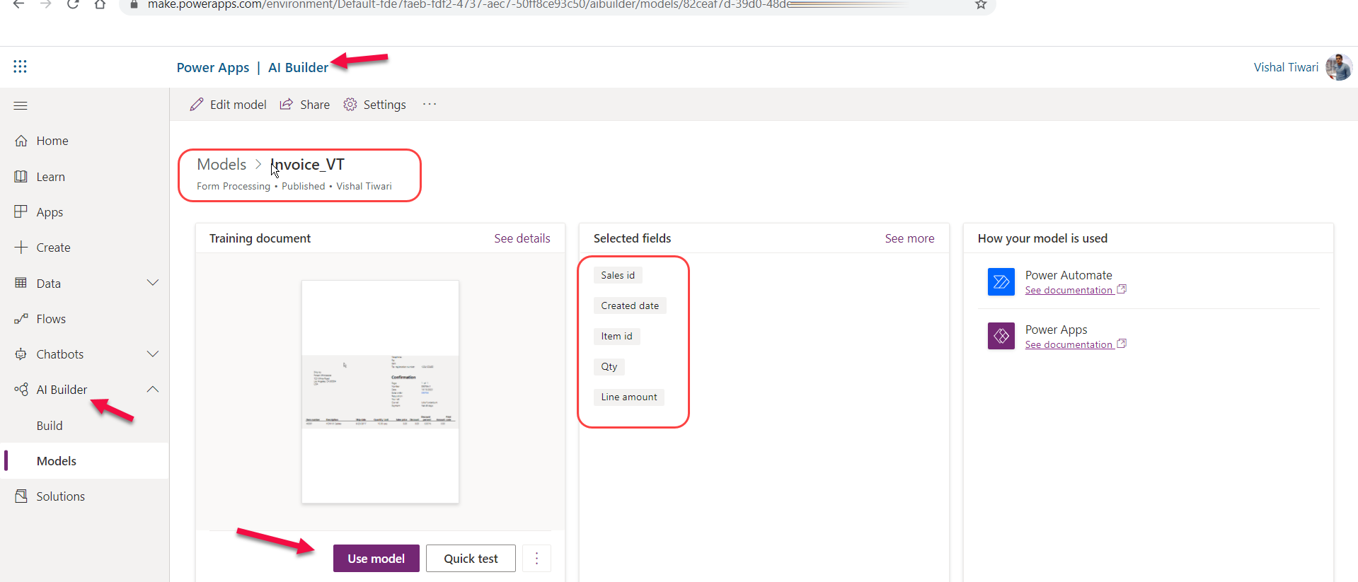
Task: Expand the Data section chevron
Action: [x=153, y=283]
